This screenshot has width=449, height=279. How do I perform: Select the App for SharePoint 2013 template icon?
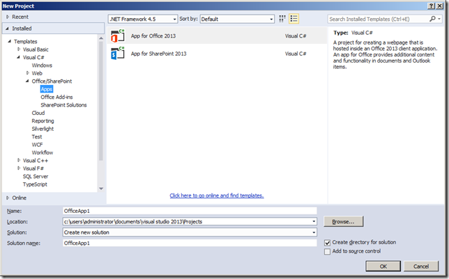pyautogui.click(x=118, y=54)
